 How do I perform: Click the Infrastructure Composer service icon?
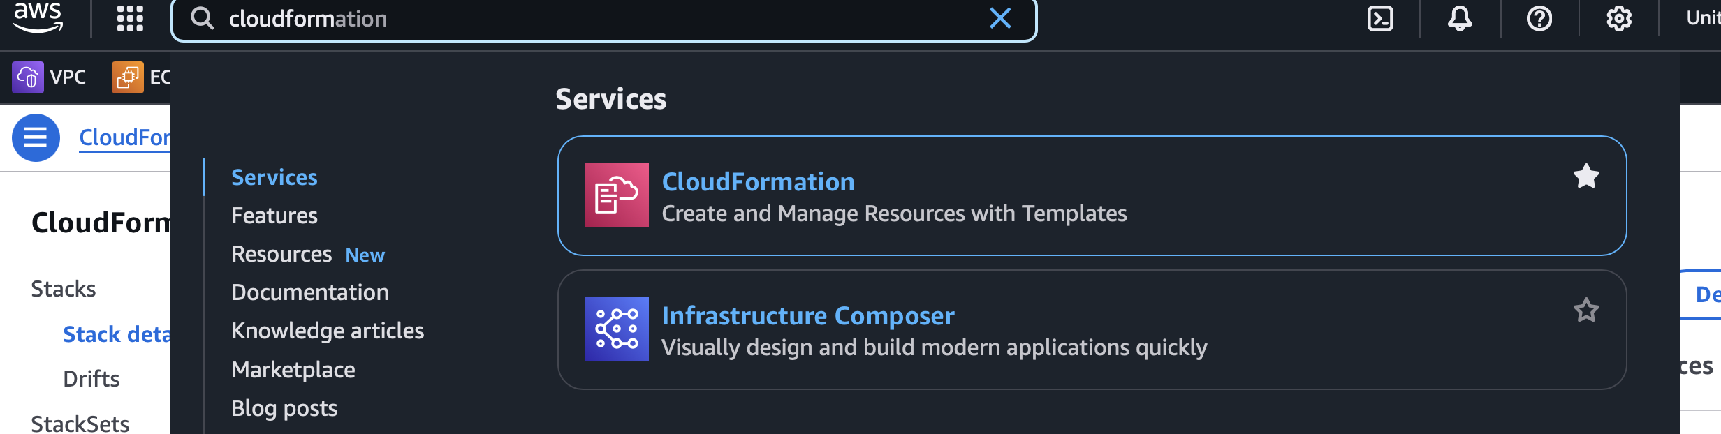616,329
